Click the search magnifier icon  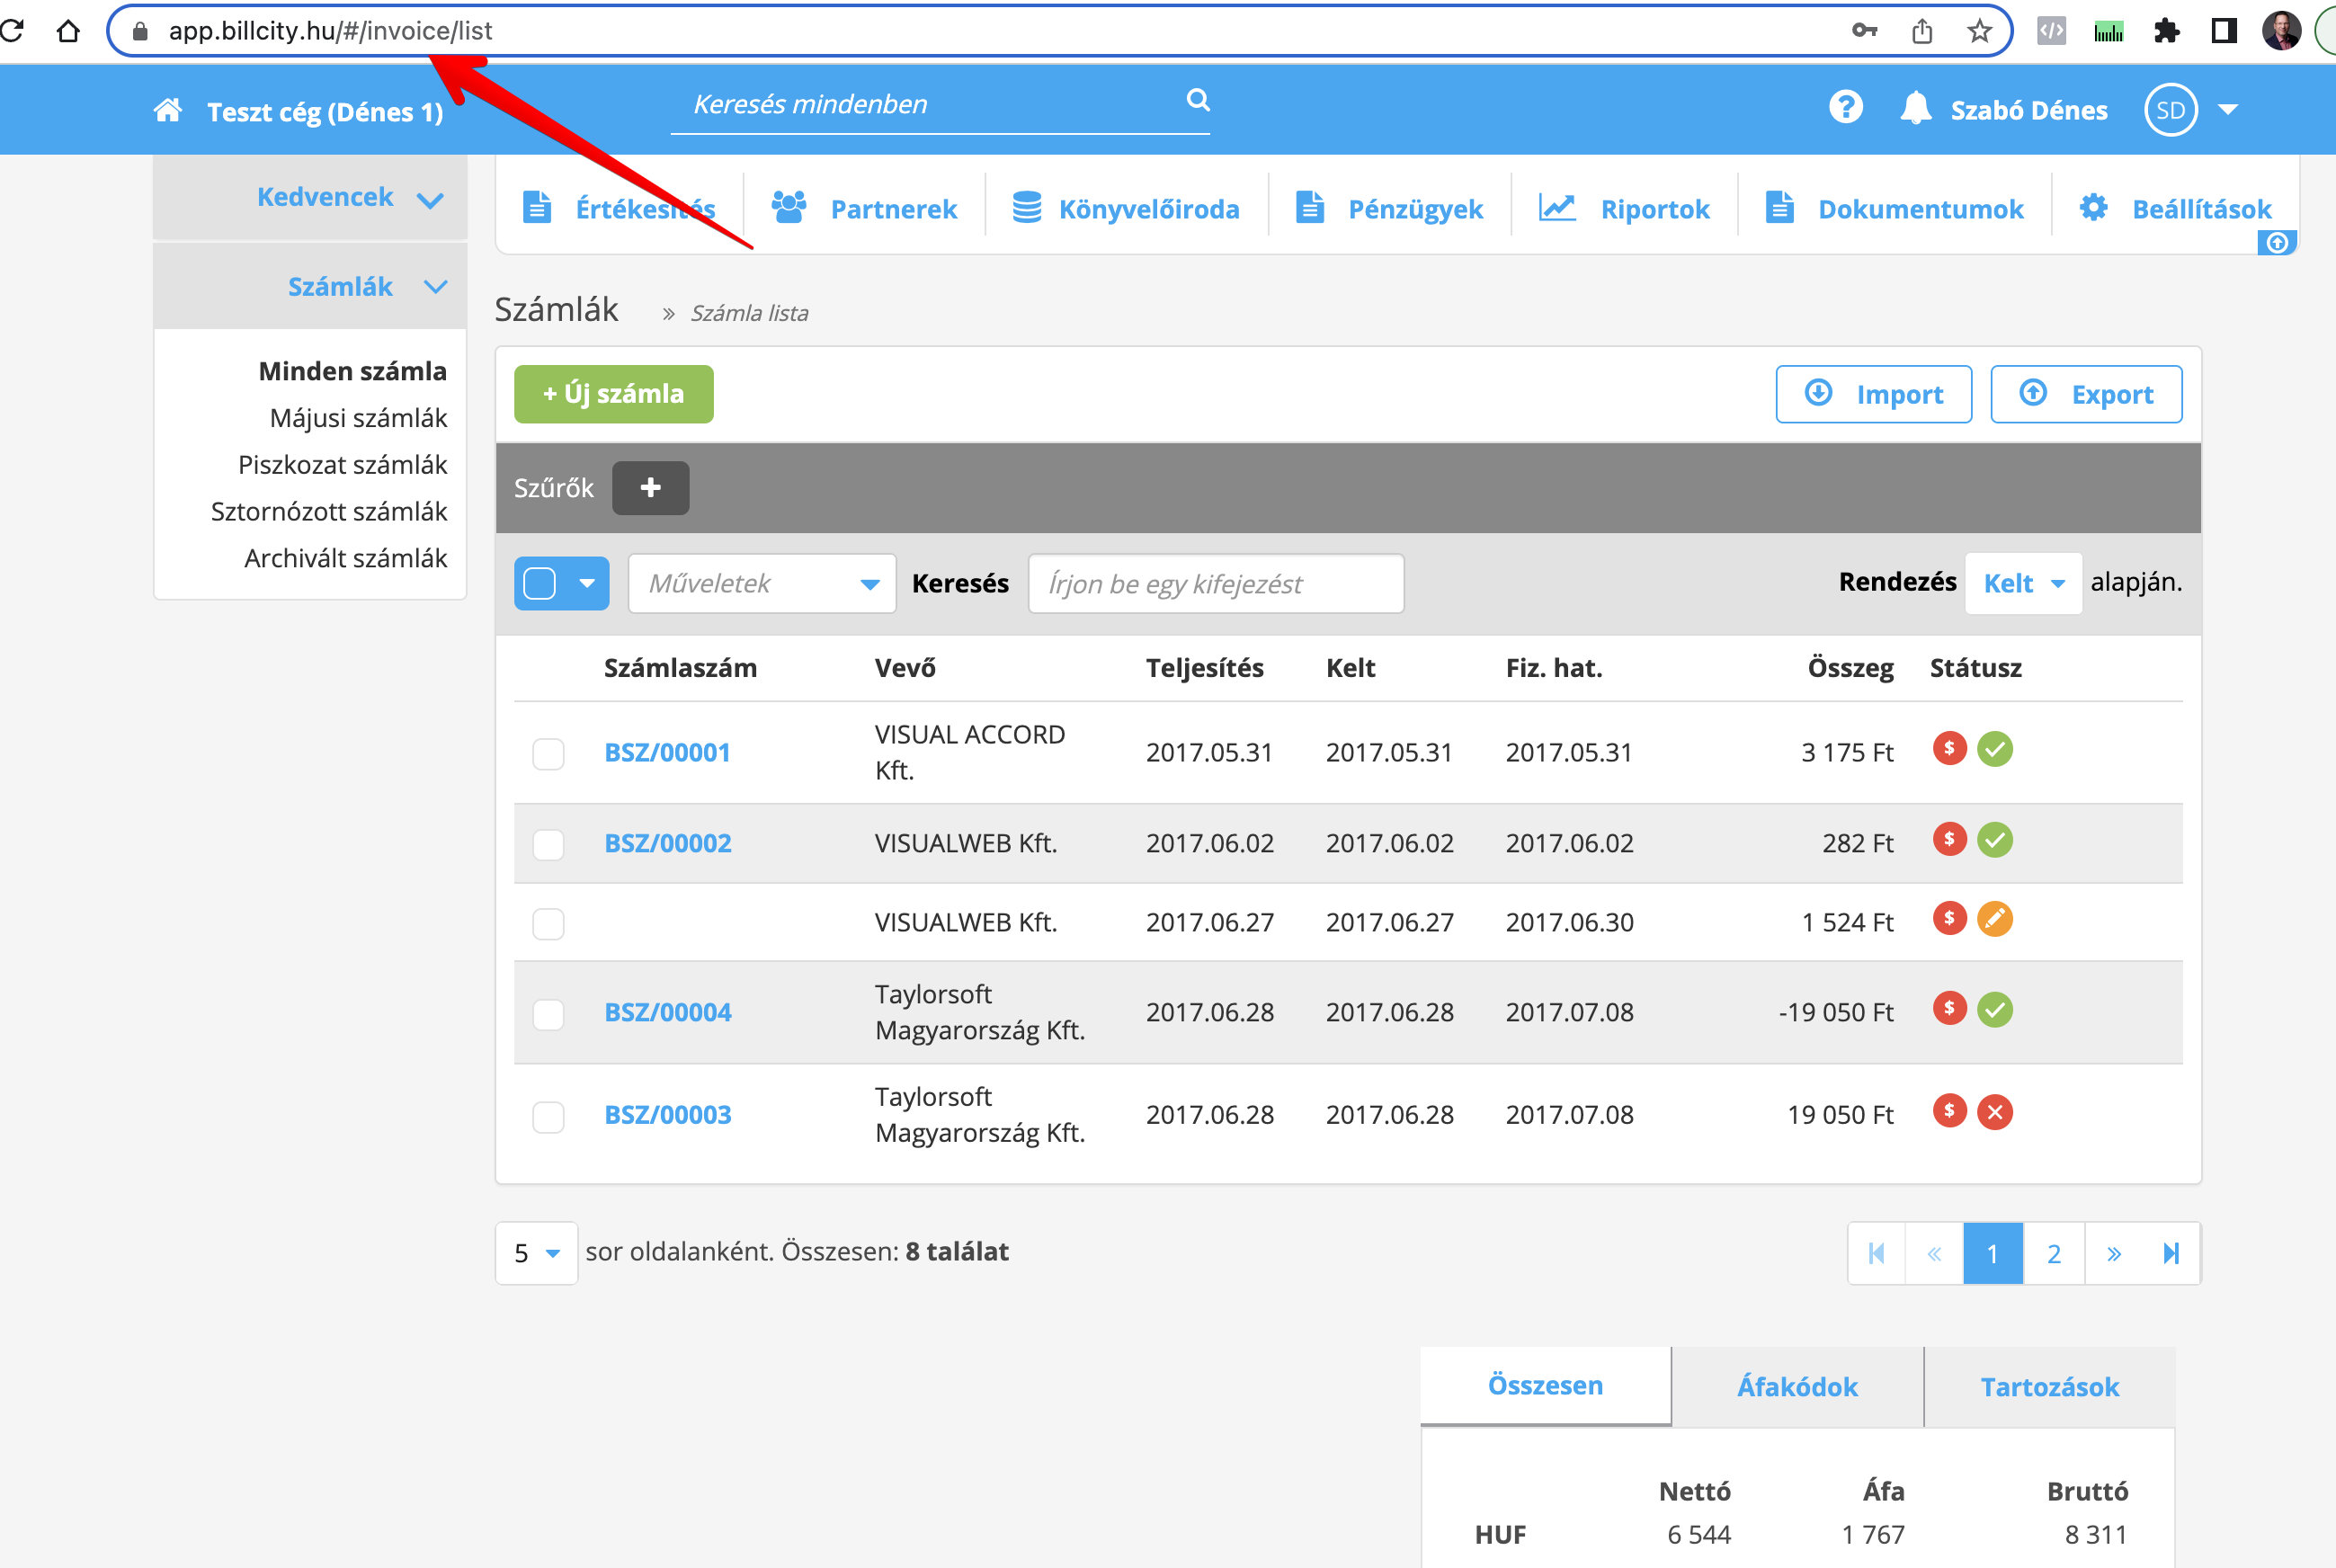(1197, 100)
